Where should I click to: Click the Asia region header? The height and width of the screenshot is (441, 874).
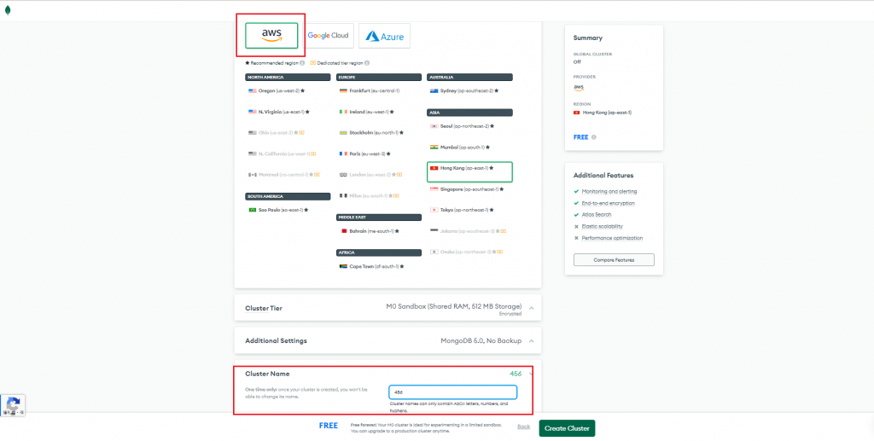point(470,113)
